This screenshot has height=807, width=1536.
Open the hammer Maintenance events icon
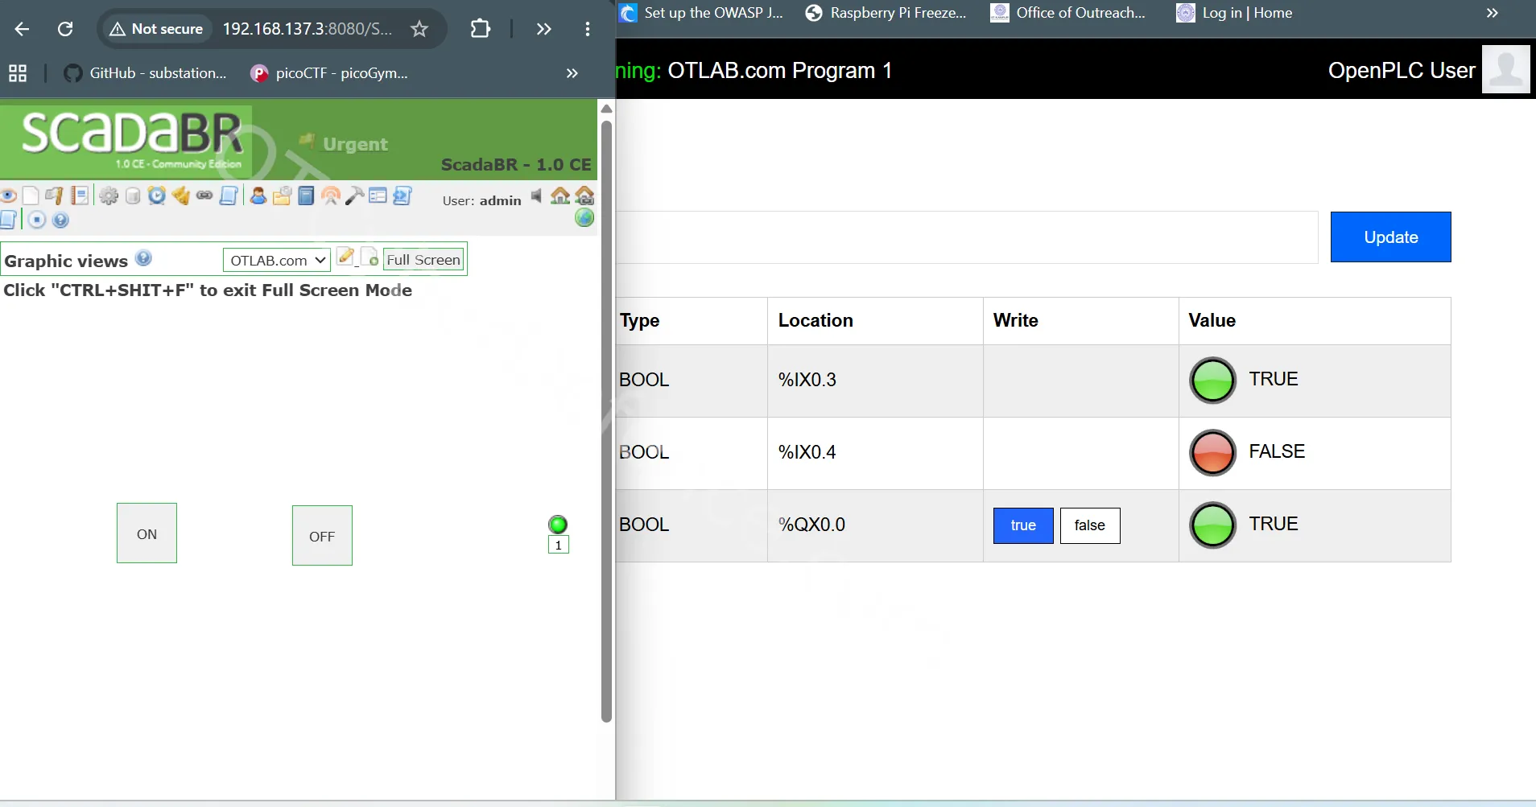[x=354, y=196]
